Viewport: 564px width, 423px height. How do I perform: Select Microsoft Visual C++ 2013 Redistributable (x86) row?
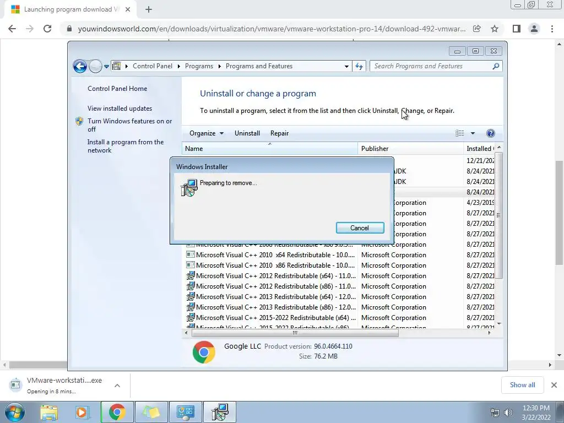point(340,307)
